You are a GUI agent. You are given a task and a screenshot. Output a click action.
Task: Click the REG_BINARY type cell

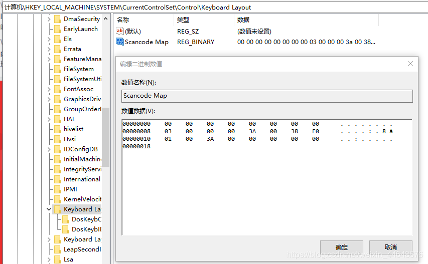(196, 42)
